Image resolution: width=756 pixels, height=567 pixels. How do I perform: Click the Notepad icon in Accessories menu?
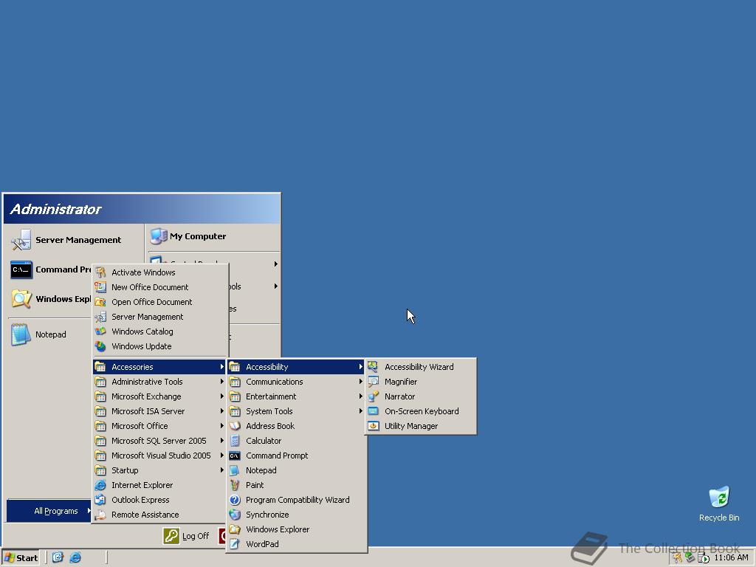235,470
